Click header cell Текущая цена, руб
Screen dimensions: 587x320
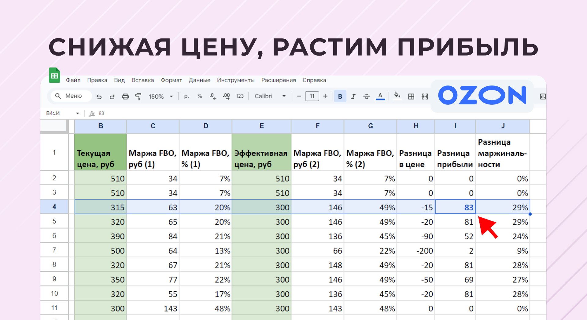pyautogui.click(x=101, y=152)
